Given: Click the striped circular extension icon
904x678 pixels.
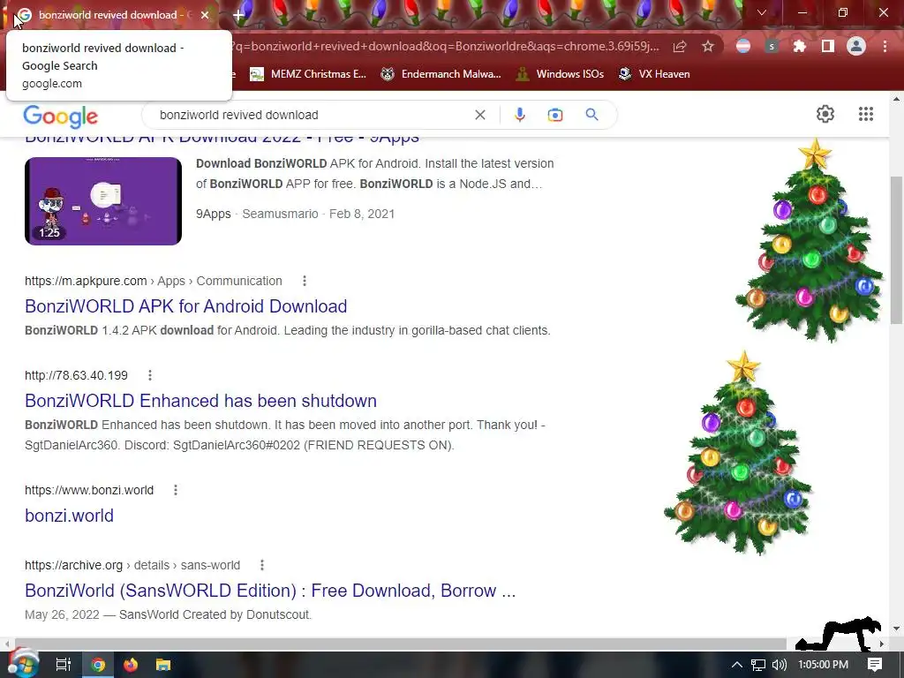Looking at the screenshot, I should coord(743,46).
